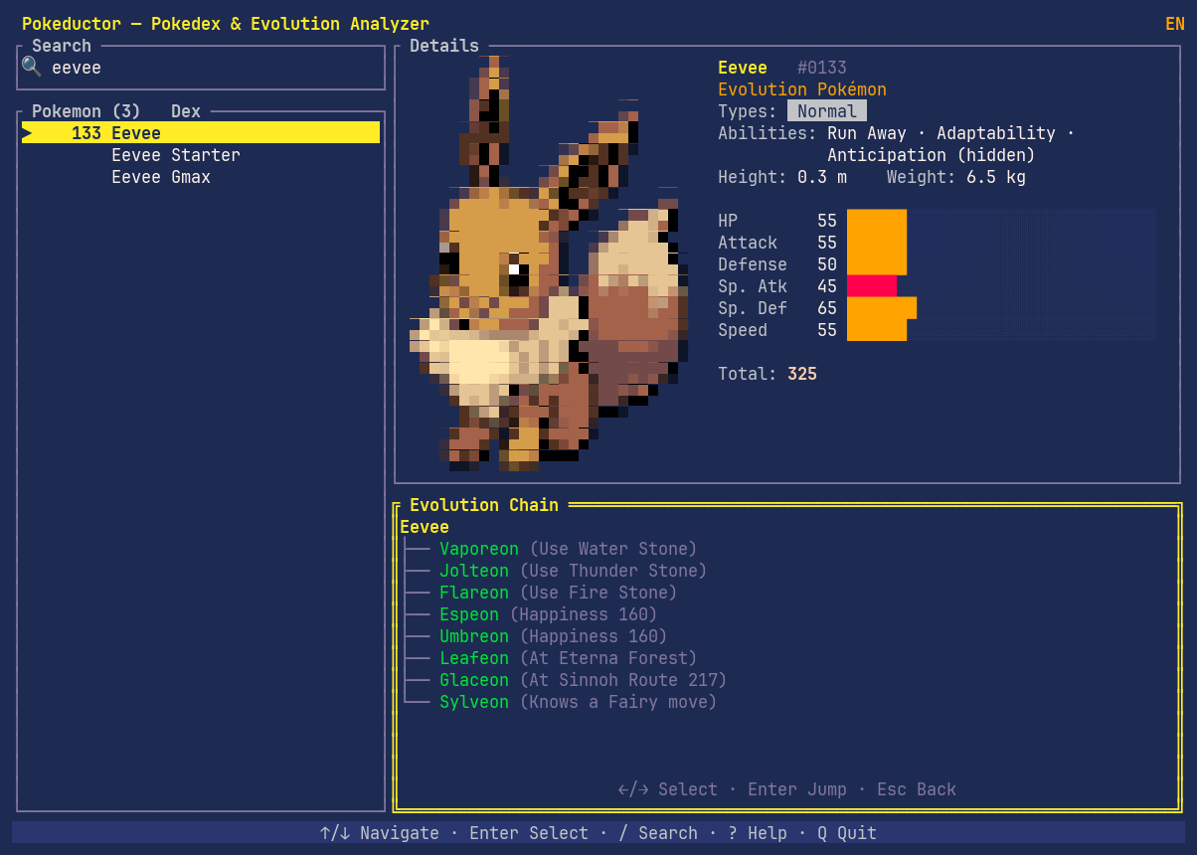Click the Eevee name in Details
The image size is (1197, 855).
(x=743, y=68)
